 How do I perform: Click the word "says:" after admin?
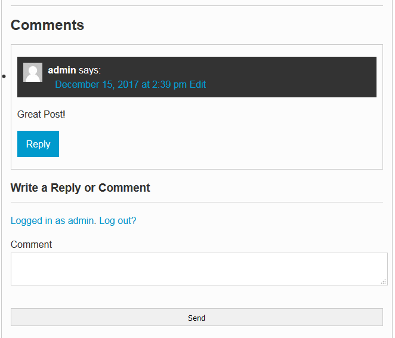coord(90,70)
